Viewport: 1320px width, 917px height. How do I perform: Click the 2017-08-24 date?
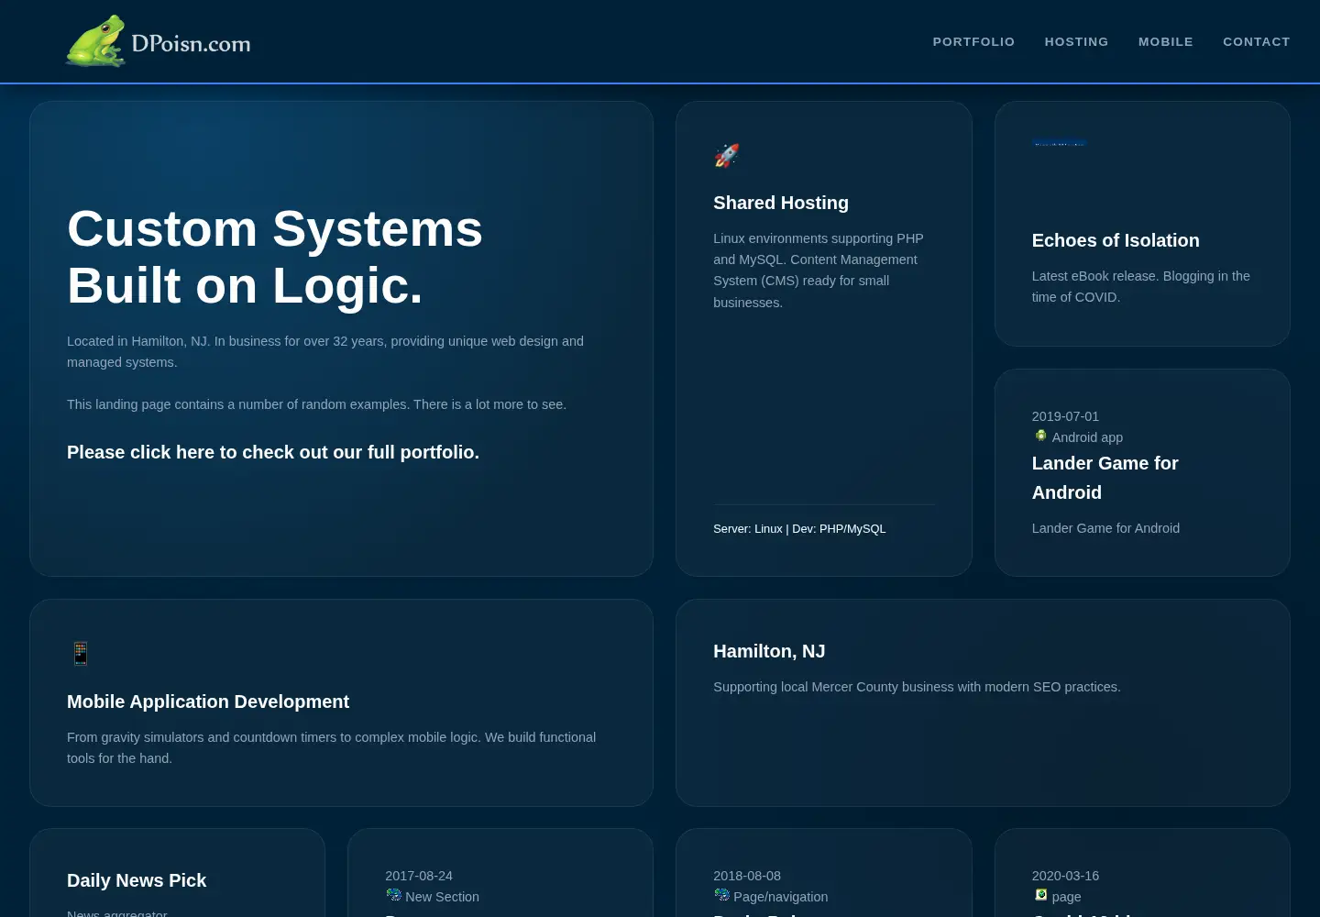pos(419,876)
